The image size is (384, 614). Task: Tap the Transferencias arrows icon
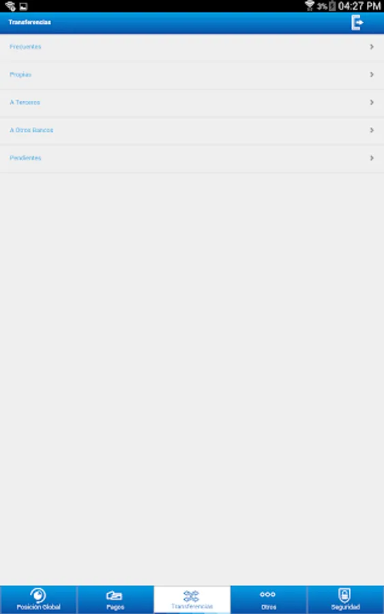point(192,596)
